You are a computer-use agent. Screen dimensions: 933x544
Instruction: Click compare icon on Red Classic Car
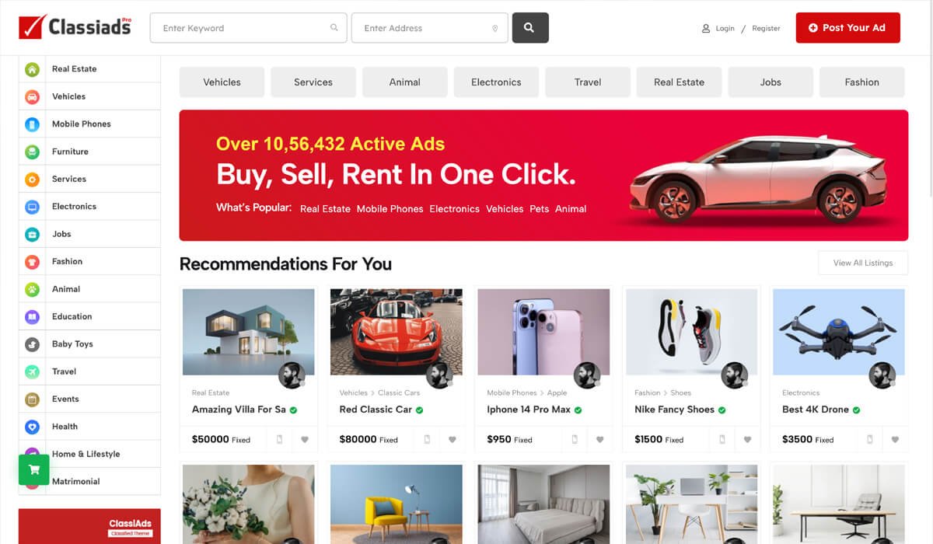click(x=427, y=440)
